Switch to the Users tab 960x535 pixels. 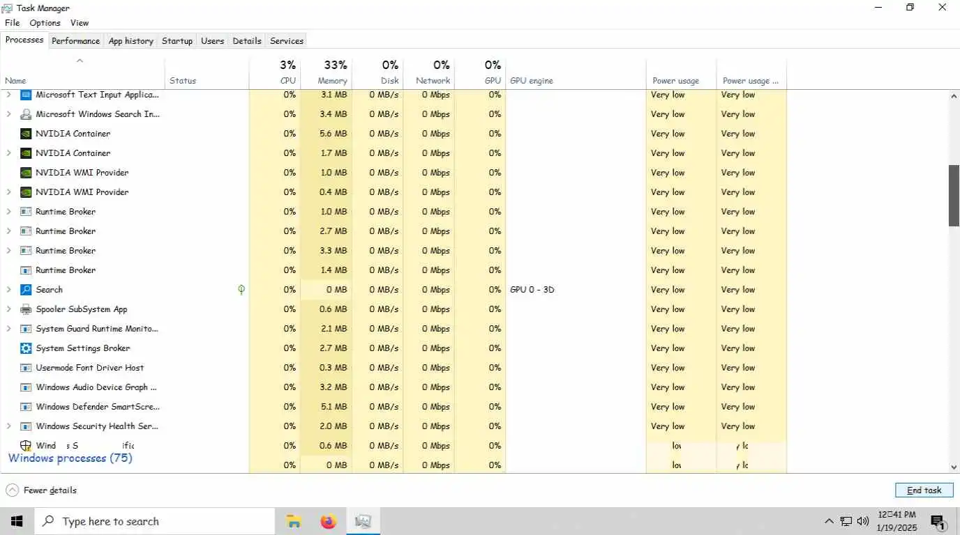pos(212,41)
